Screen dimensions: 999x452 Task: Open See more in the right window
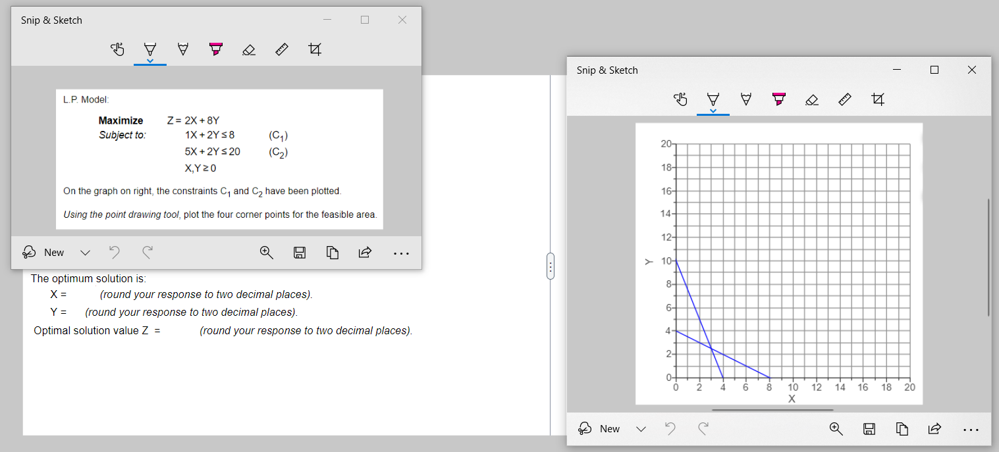(x=971, y=428)
